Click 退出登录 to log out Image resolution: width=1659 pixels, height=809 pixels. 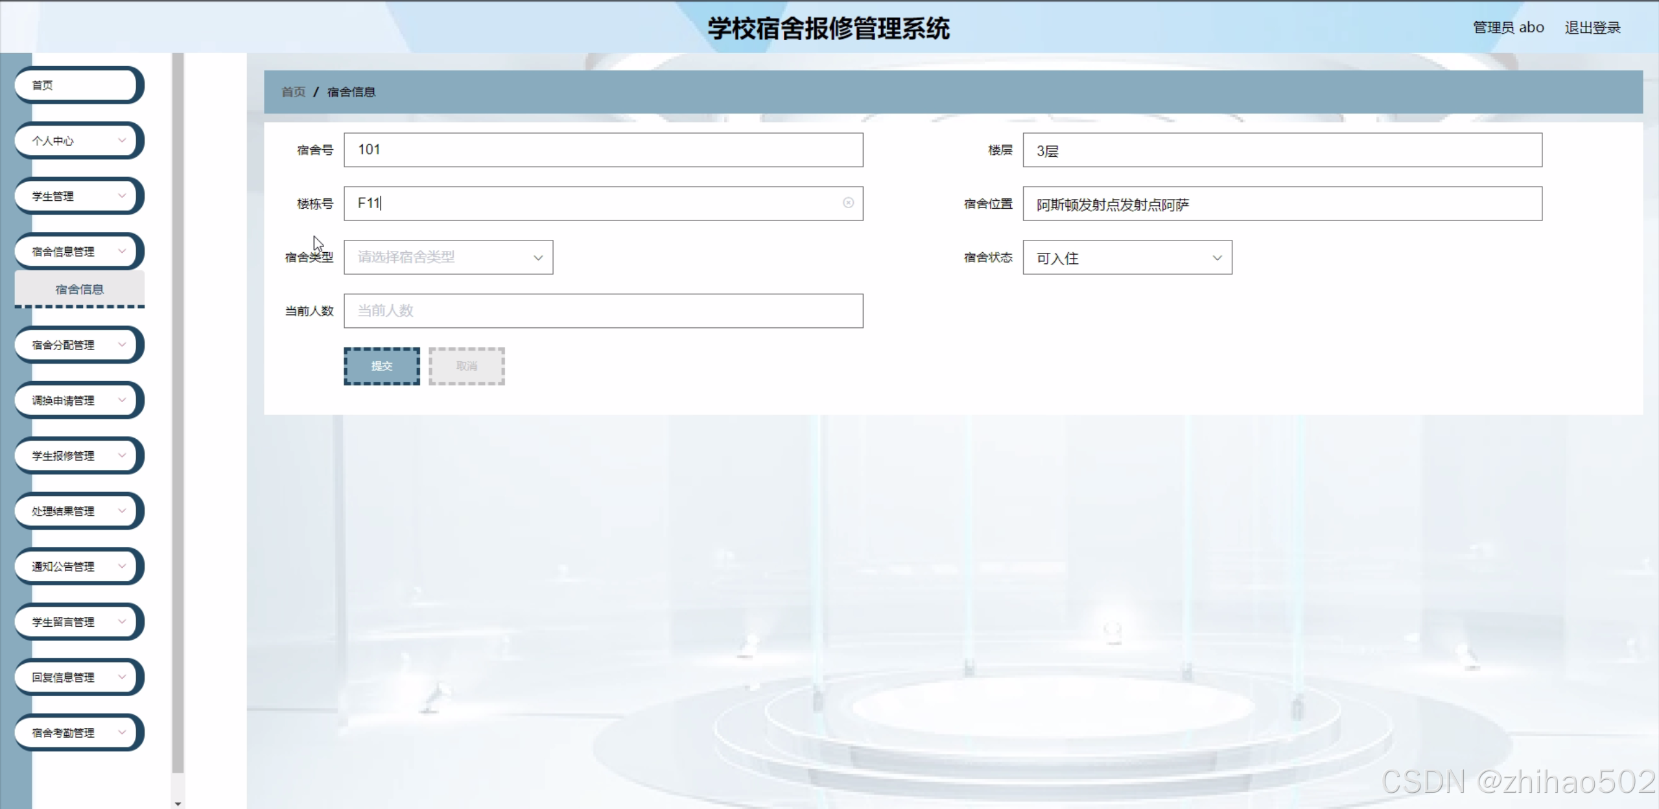[x=1592, y=28]
